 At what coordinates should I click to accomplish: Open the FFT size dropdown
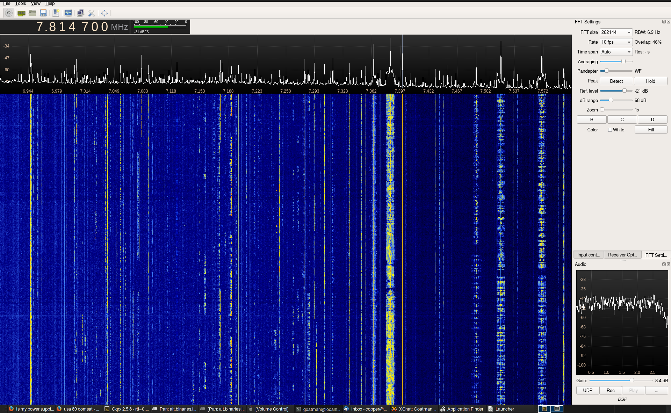click(x=616, y=32)
